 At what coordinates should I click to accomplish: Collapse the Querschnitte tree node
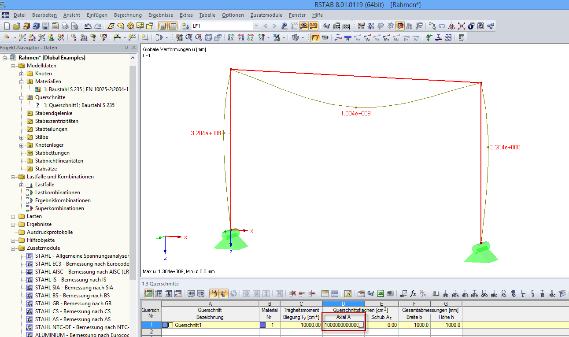click(x=21, y=97)
